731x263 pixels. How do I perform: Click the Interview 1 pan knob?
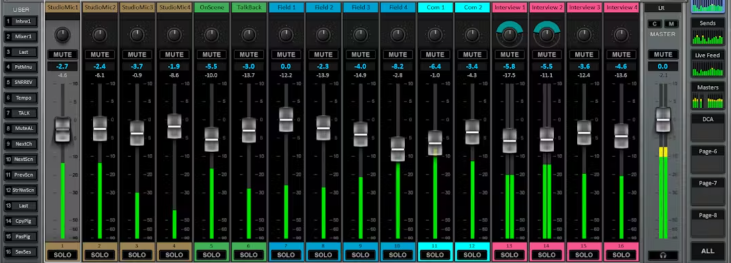click(509, 35)
